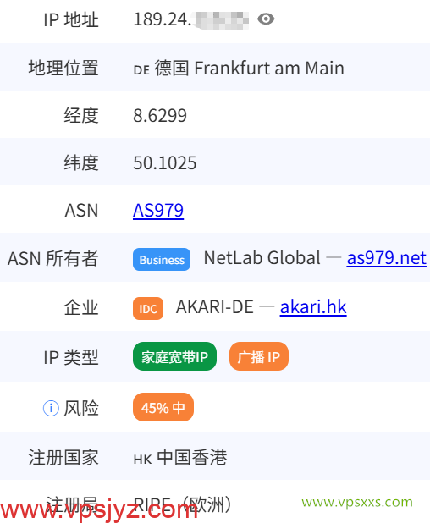Screen dimensions: 430x523
Task: Click the 纬度 row label
Action: [x=81, y=163]
